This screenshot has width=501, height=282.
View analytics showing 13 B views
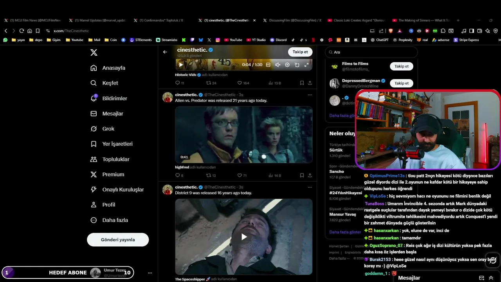[275, 83]
